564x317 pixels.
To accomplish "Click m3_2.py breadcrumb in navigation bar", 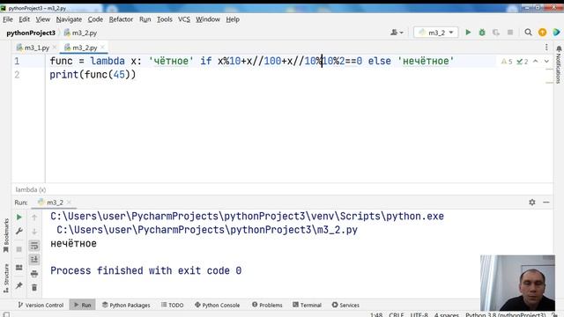I will pos(80,33).
